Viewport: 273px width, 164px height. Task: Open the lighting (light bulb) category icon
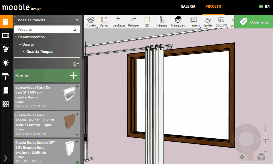click(6, 63)
